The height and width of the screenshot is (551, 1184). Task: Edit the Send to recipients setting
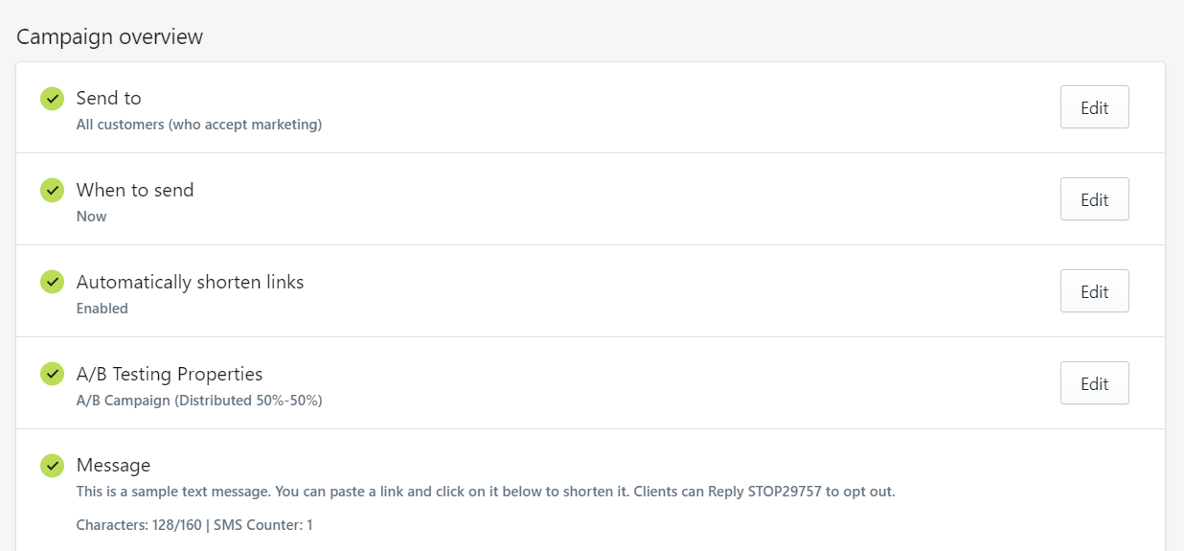(1094, 107)
